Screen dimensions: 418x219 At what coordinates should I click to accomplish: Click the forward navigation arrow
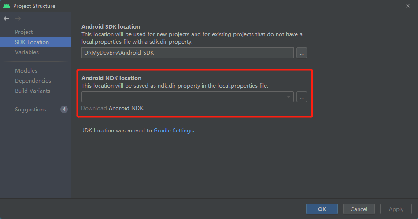pyautogui.click(x=18, y=18)
